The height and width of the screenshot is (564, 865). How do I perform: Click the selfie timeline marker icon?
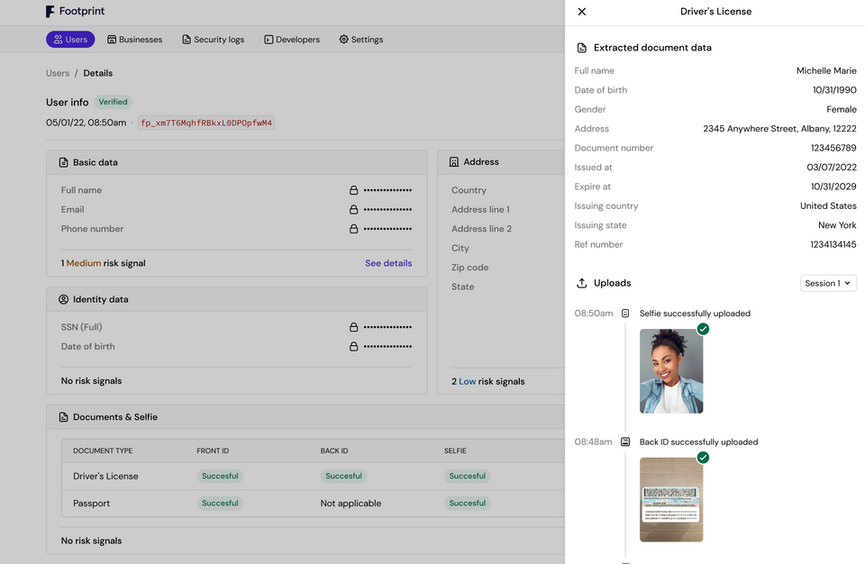[625, 314]
